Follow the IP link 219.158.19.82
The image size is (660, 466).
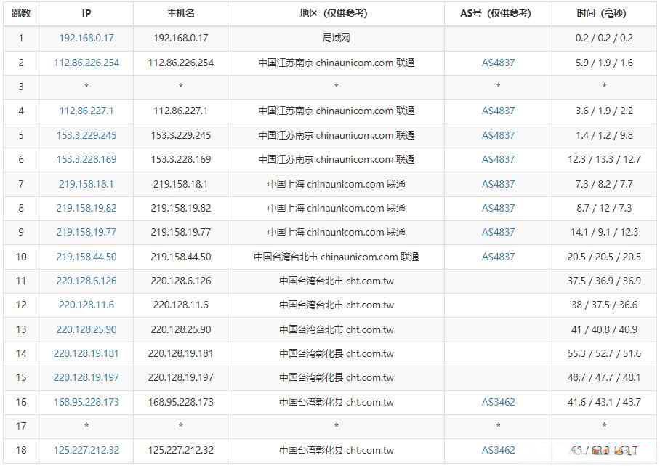(86, 208)
